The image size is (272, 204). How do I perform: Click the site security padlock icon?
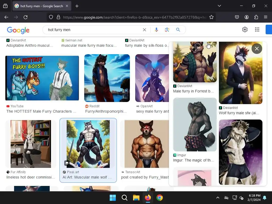click(x=58, y=17)
